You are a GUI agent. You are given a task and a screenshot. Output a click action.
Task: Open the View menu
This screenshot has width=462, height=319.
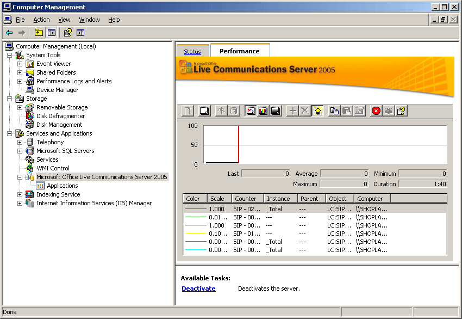(x=64, y=20)
